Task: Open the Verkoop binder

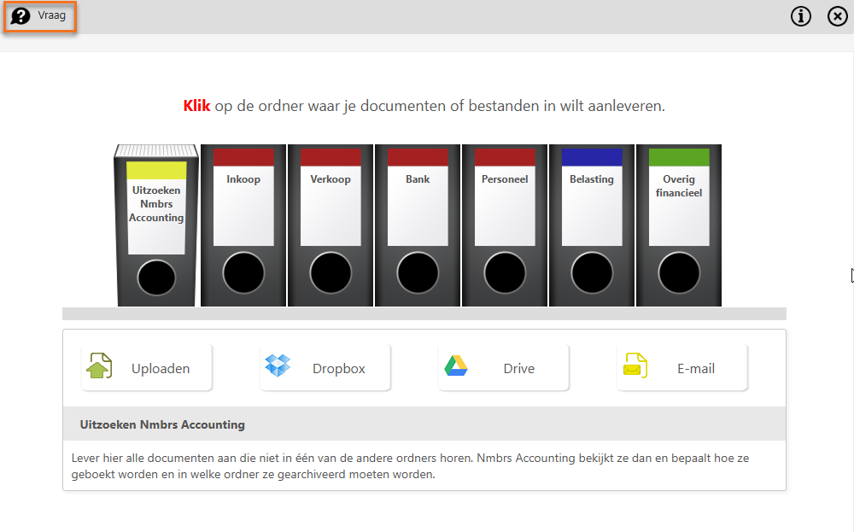Action: pyautogui.click(x=330, y=225)
